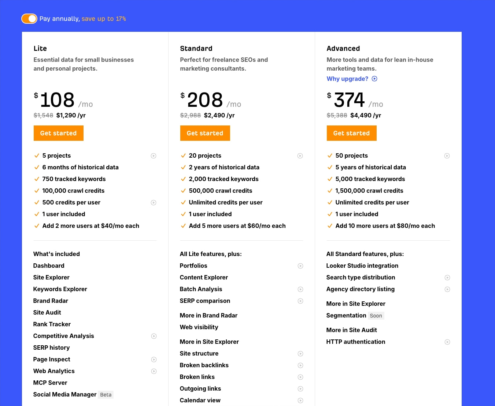Image resolution: width=495 pixels, height=406 pixels.
Task: Play video icon beside Portfolios
Action: point(300,266)
